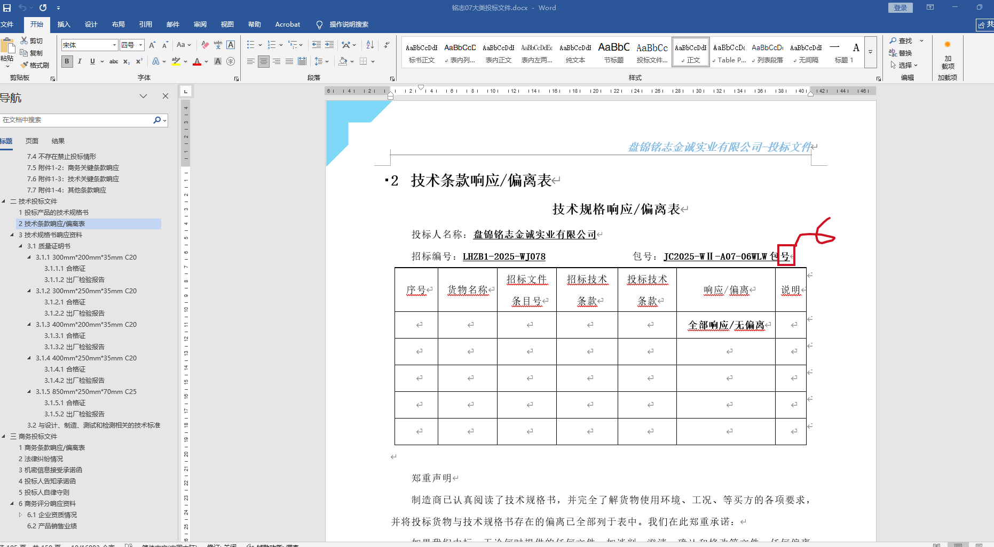Click the show/hide paragraph marks icon
Screen dimensions: 994x547
(386, 45)
